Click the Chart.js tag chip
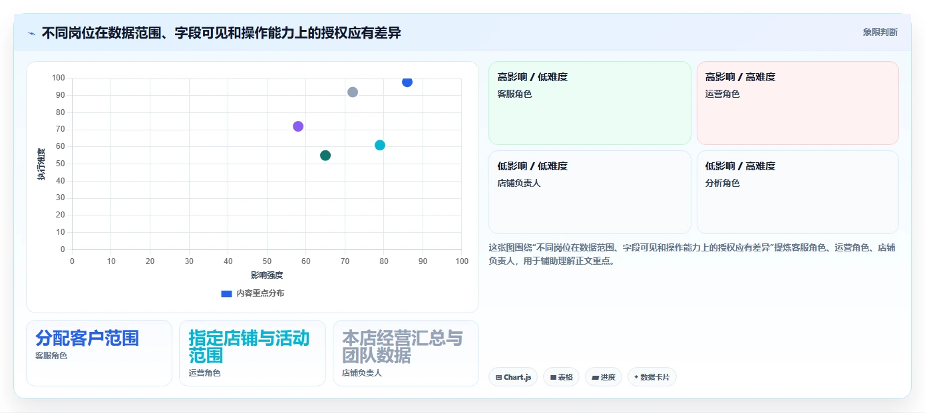 pos(513,377)
